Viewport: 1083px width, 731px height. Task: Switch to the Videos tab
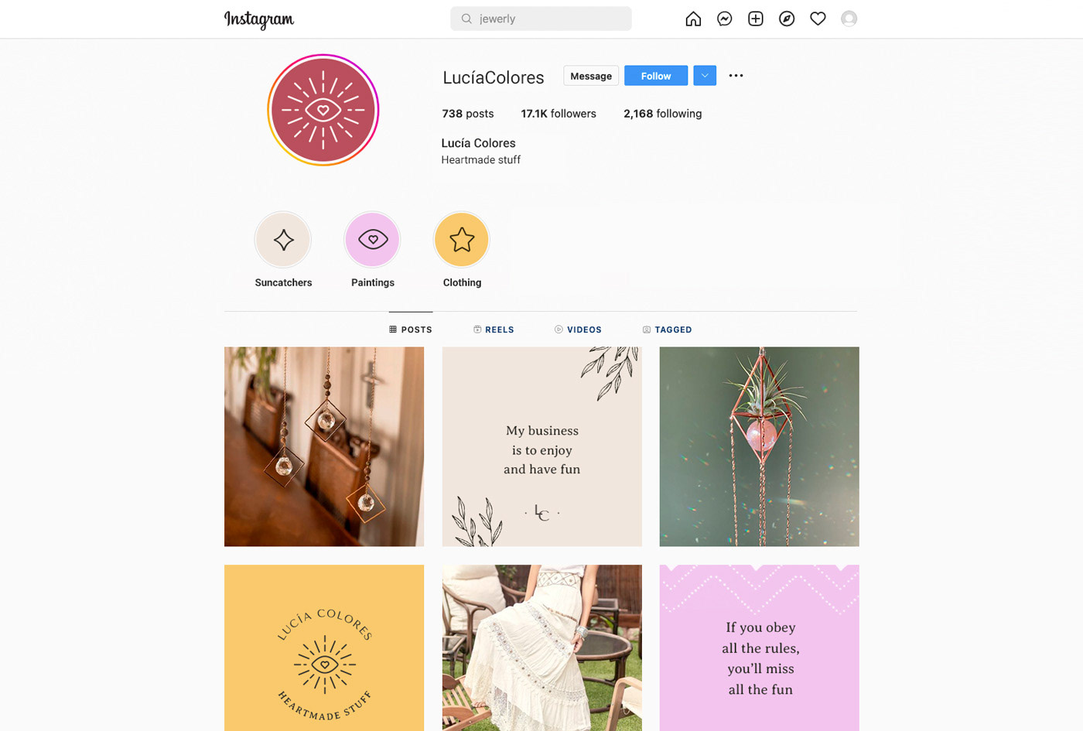pyautogui.click(x=578, y=330)
